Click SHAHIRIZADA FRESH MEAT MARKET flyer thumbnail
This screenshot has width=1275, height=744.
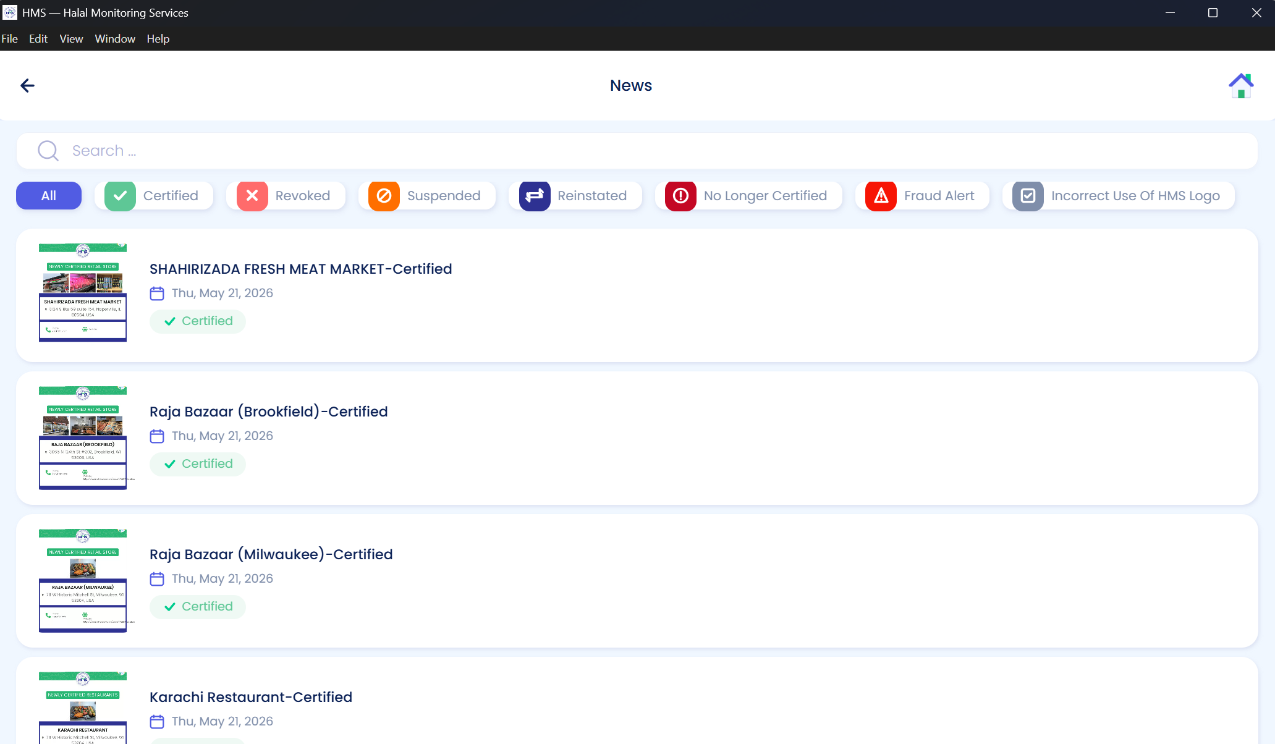coord(83,292)
